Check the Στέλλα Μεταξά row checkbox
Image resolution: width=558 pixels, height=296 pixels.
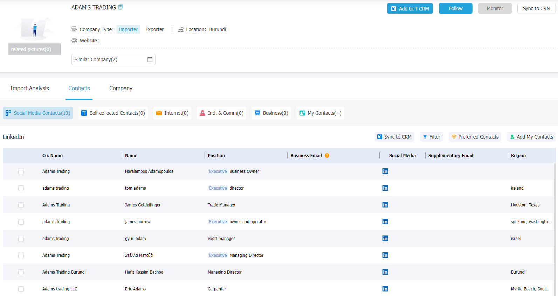click(x=21, y=255)
